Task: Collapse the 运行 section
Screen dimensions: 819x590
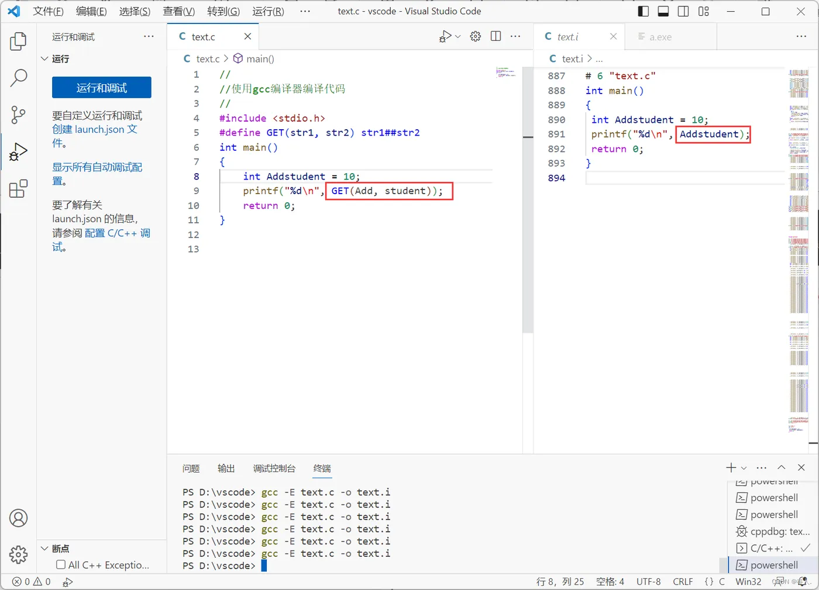Action: pyautogui.click(x=44, y=59)
